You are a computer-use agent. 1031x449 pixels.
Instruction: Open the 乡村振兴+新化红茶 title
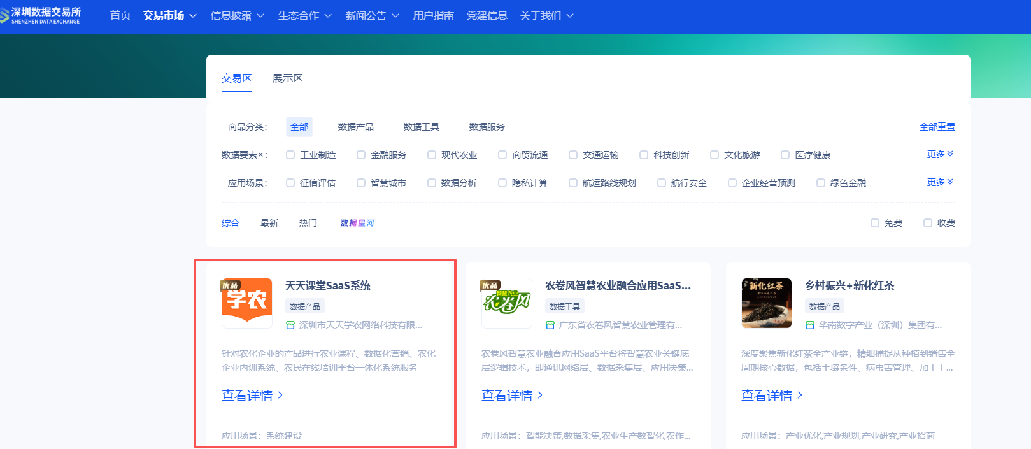tap(850, 285)
